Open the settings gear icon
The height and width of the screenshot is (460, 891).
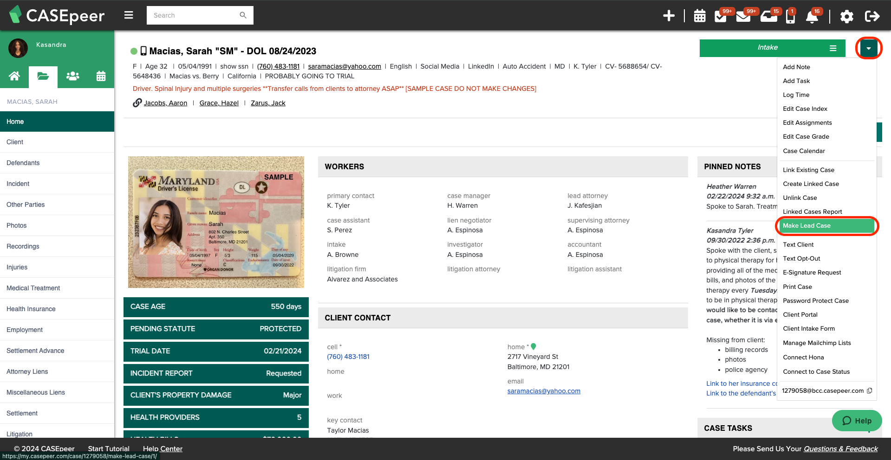pos(846,17)
